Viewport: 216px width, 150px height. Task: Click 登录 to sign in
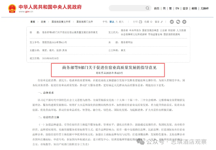click(185, 8)
